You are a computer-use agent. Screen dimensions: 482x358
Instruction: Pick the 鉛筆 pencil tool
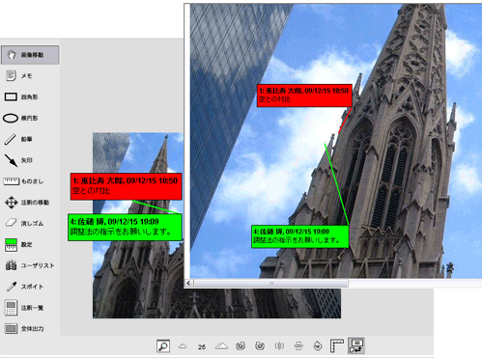pyautogui.click(x=18, y=139)
